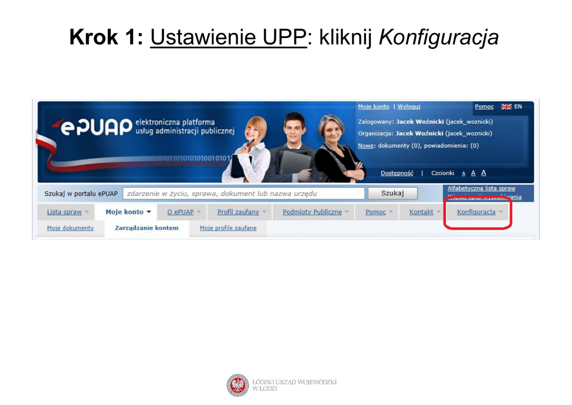Expand the Moje konto menu arrow
Image resolution: width=572 pixels, height=405 pixels.
pos(149,212)
